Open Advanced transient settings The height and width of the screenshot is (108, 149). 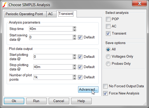pyautogui.click(x=88, y=90)
